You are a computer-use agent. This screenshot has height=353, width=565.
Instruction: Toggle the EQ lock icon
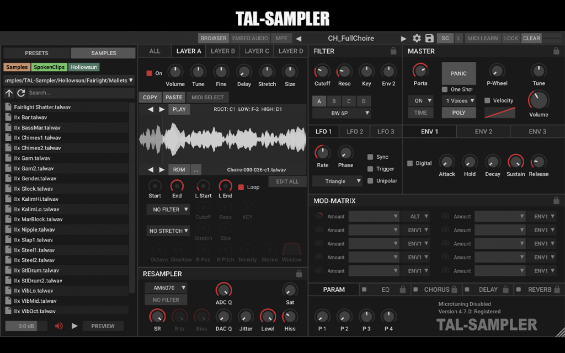click(402, 289)
